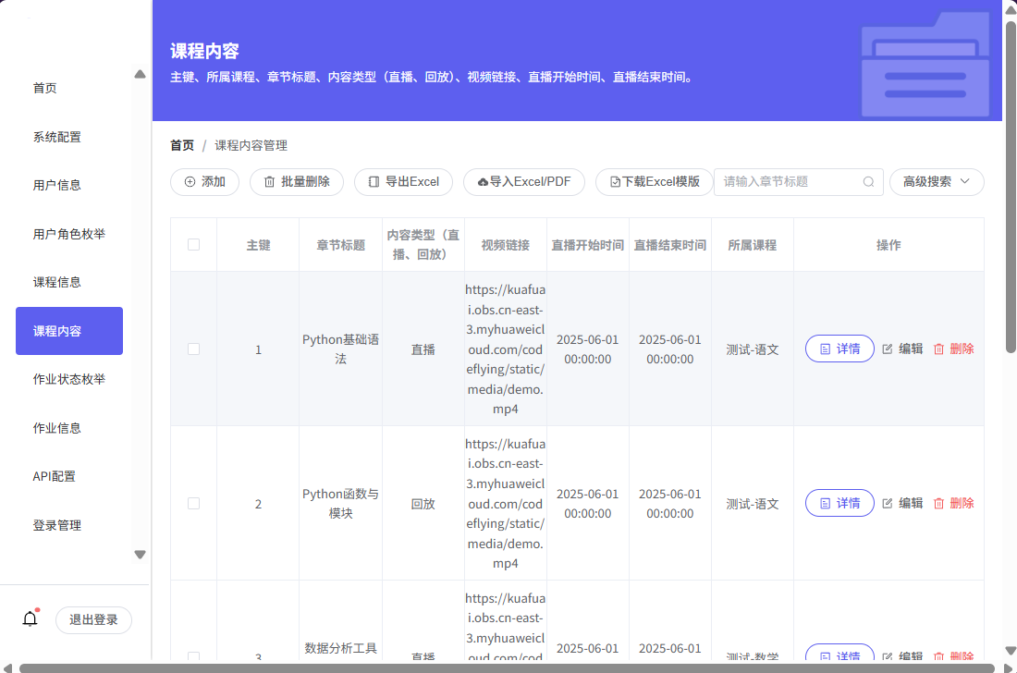Open 详情 for the Python基础语法 row
Viewport: 1017px width, 673px height.
point(839,349)
